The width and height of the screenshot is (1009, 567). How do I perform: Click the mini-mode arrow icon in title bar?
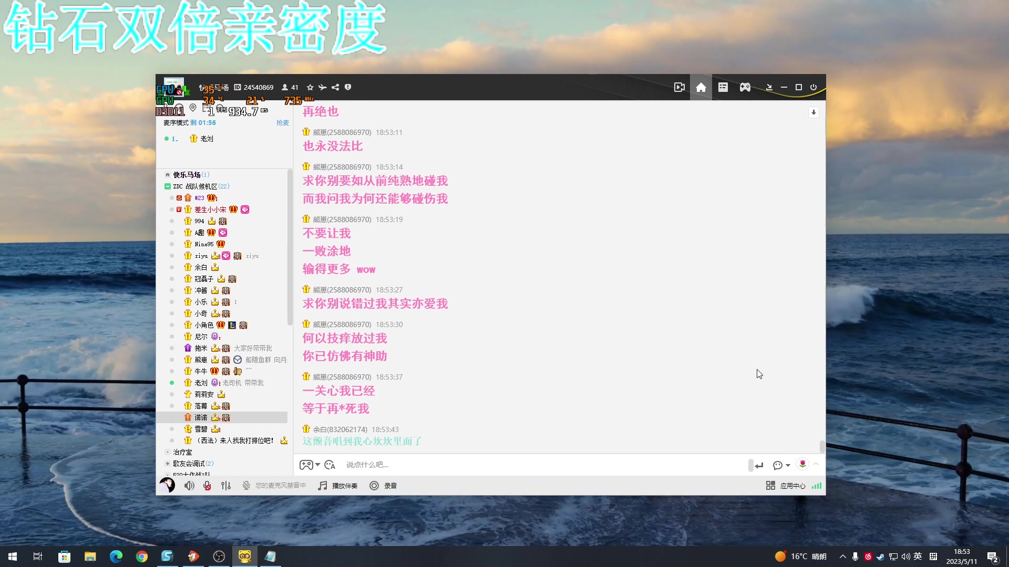(769, 87)
